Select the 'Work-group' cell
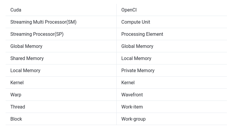Viewport: 232px width, 128px height. [x=172, y=119]
